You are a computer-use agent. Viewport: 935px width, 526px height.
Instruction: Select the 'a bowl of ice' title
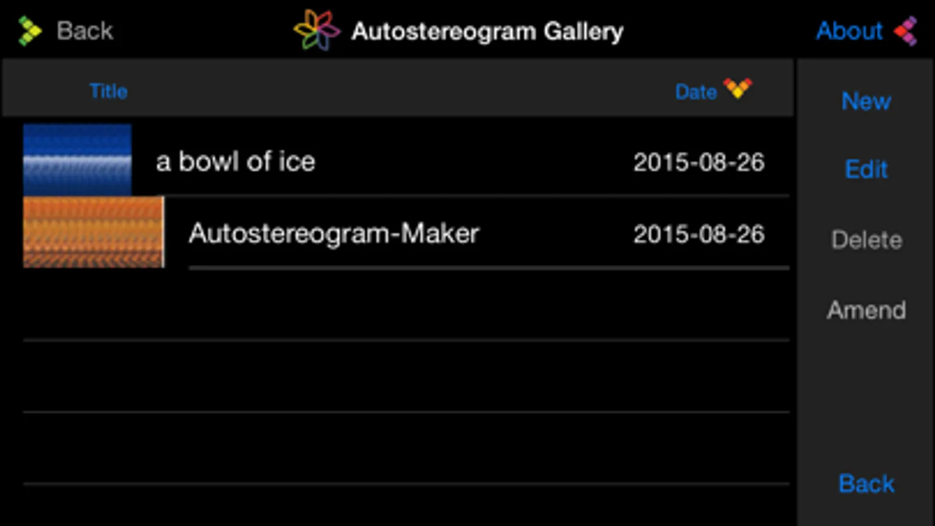[235, 162]
